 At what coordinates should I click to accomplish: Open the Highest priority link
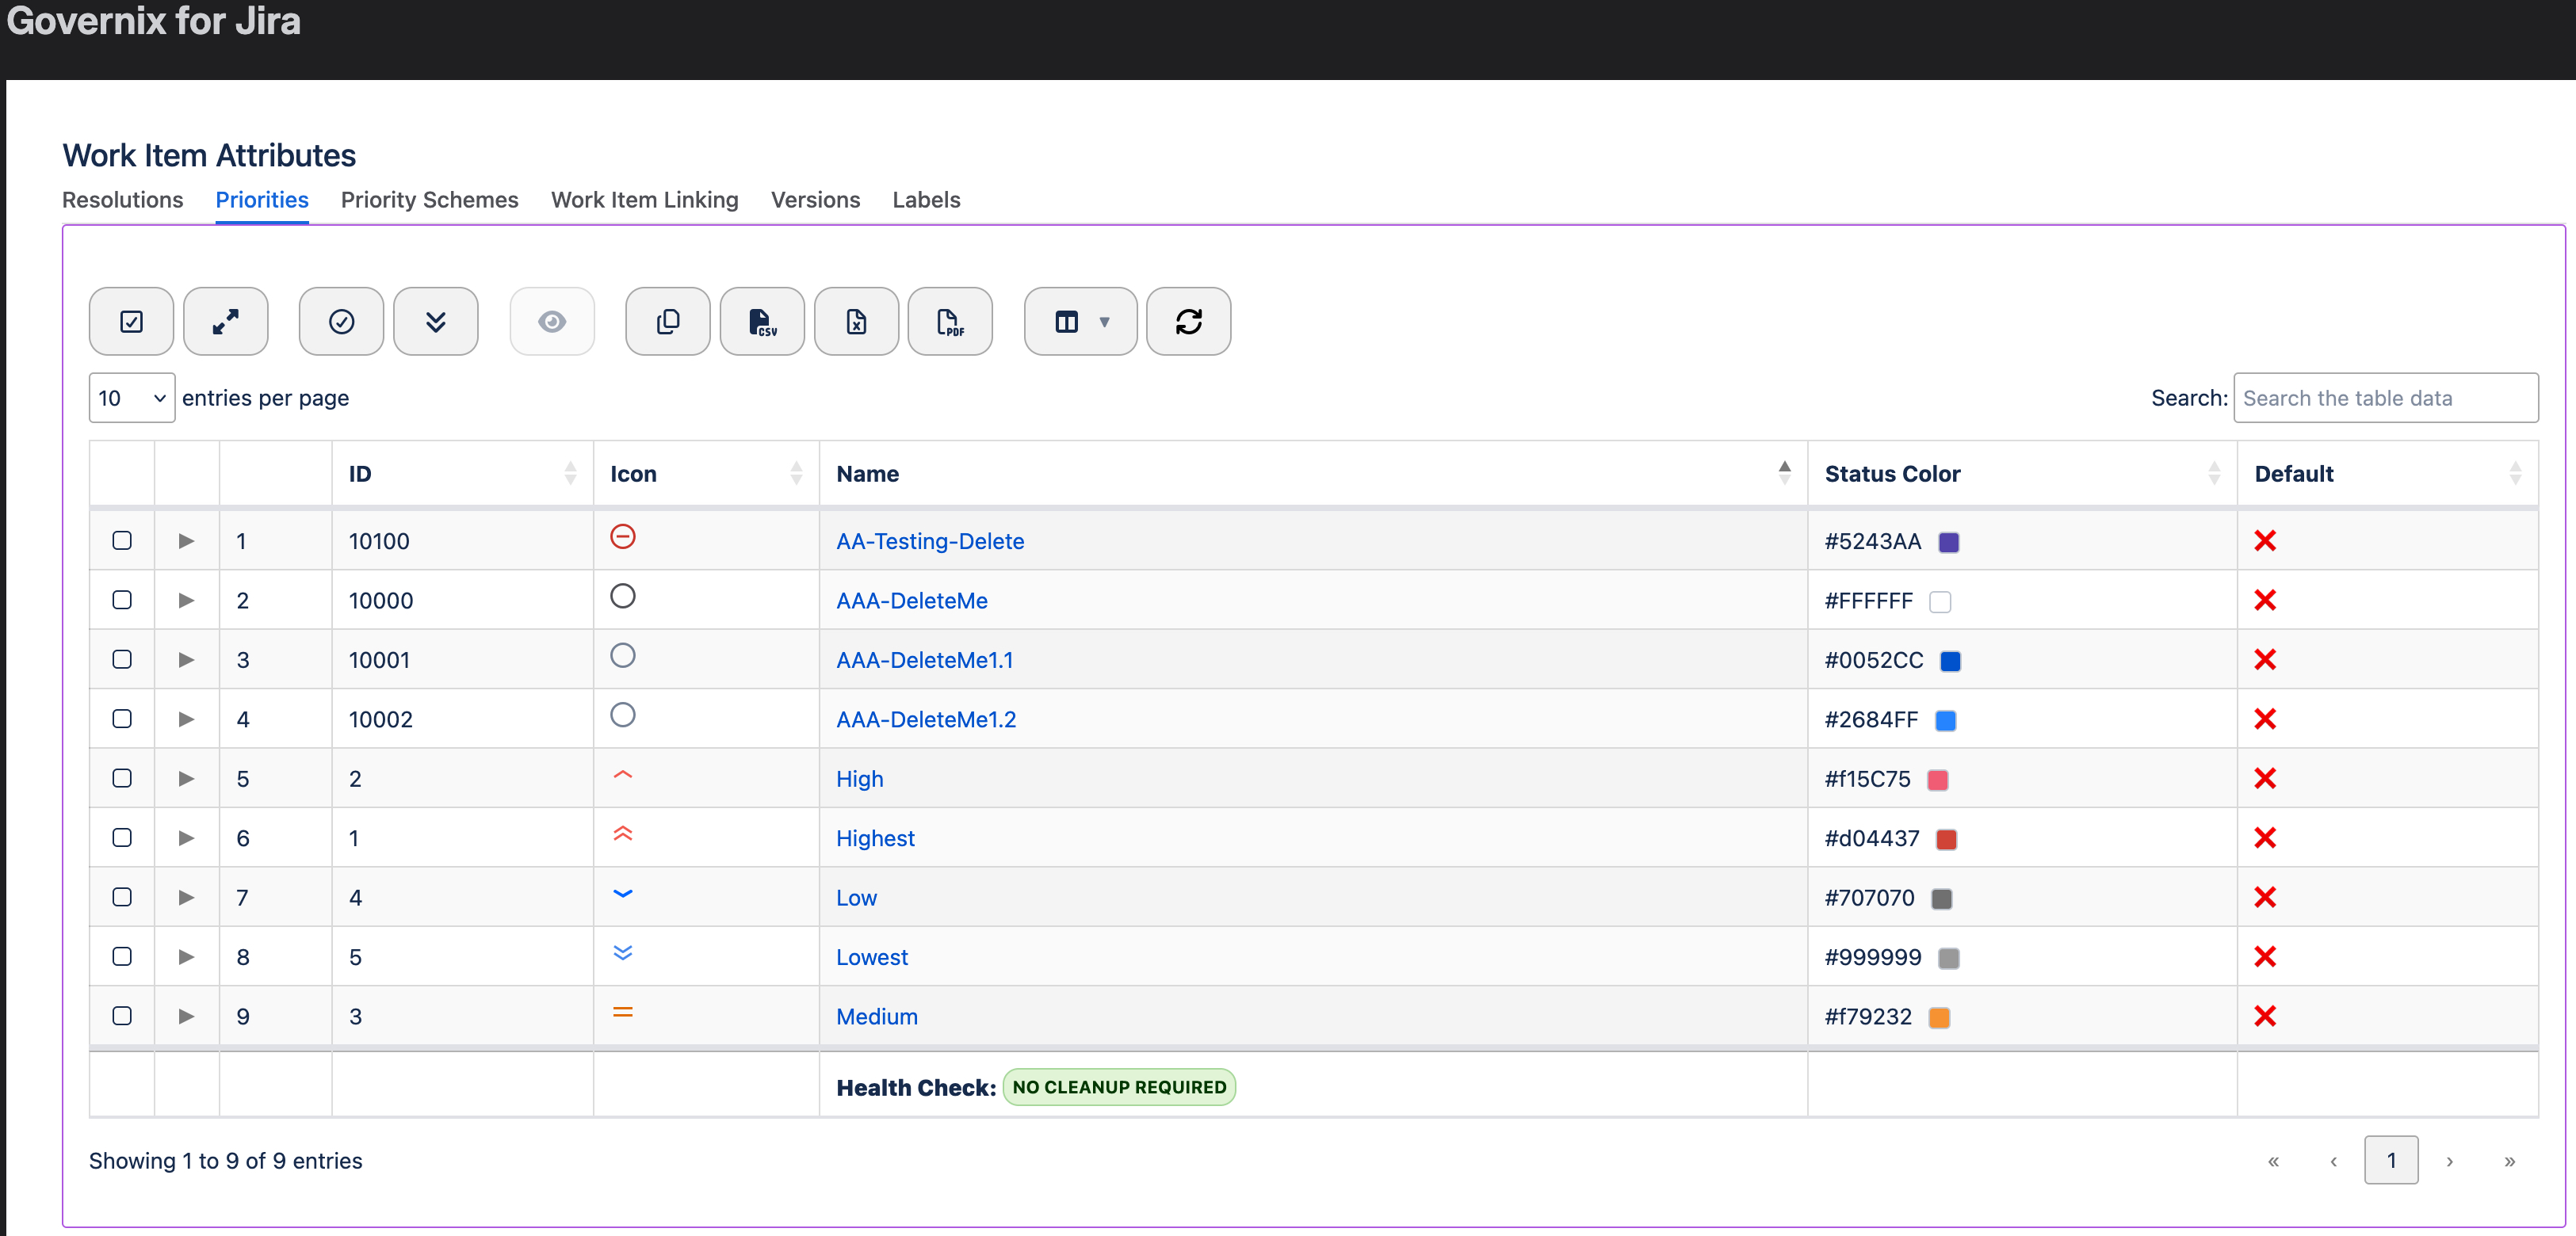[875, 838]
